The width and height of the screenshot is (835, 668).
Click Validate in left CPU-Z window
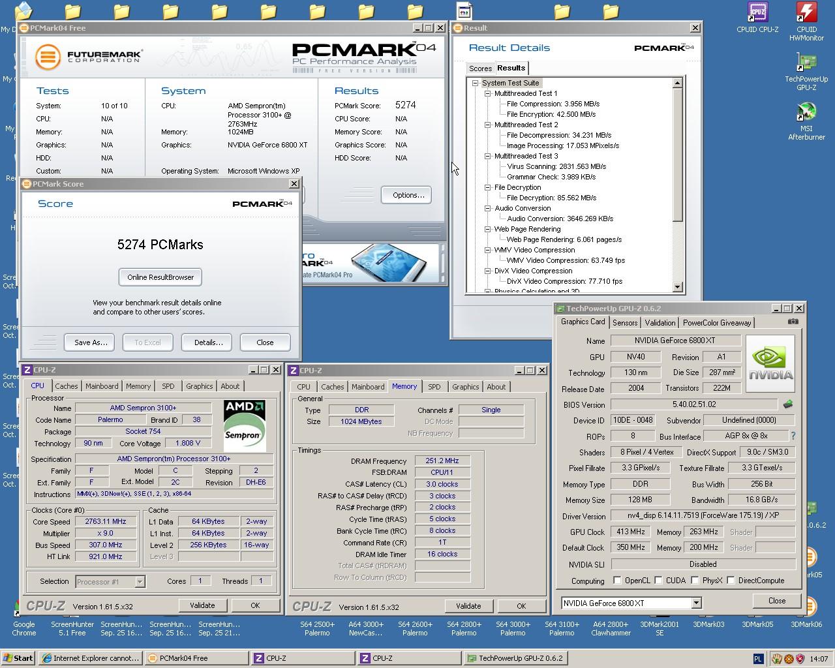tap(202, 605)
